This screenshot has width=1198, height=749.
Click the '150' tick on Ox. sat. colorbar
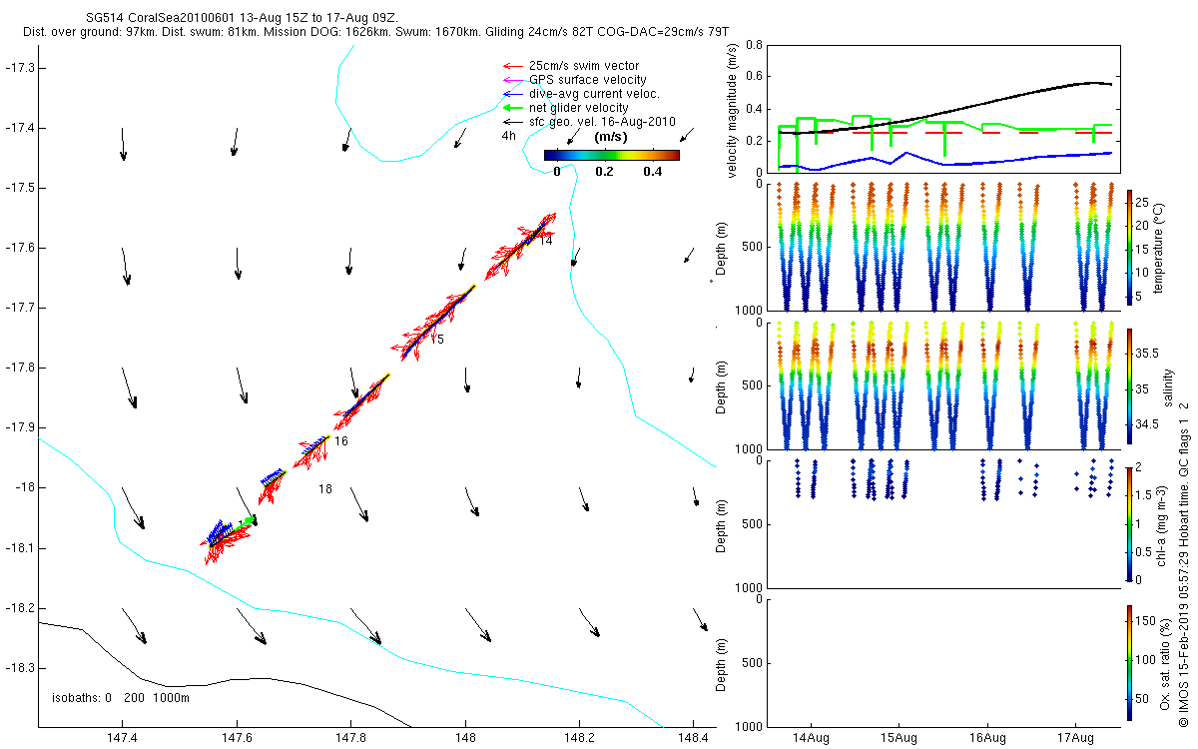(1146, 620)
